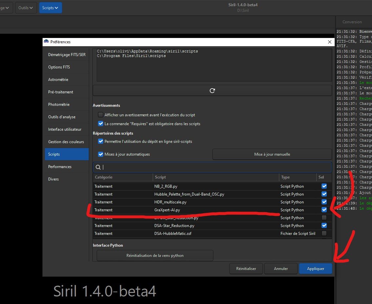Image resolution: width=372 pixels, height=304 pixels.
Task: Open the Scripts dropdown menu
Action: 50,8
